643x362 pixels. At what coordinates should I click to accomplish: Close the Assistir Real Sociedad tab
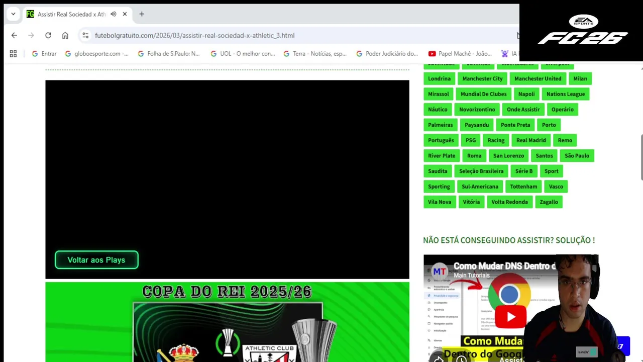pyautogui.click(x=125, y=14)
